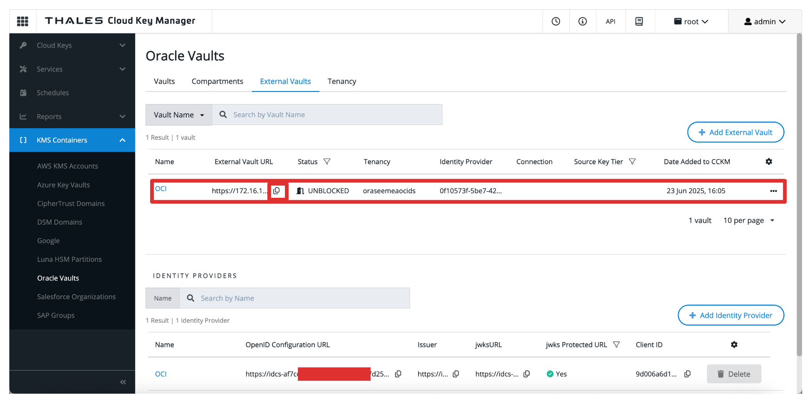Screen dimensions: 811x403
Task: Click the documentation log icon in header
Action: click(639, 21)
